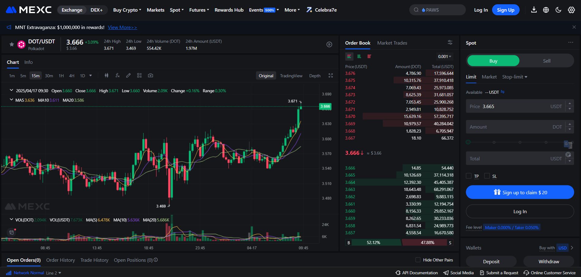Show sell orders only in order book
Screen dimensions: 581x277
click(x=369, y=56)
